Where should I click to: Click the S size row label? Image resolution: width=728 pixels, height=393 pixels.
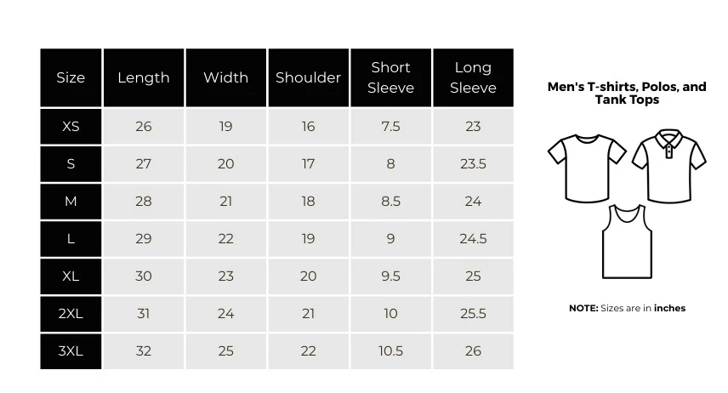[x=71, y=163]
